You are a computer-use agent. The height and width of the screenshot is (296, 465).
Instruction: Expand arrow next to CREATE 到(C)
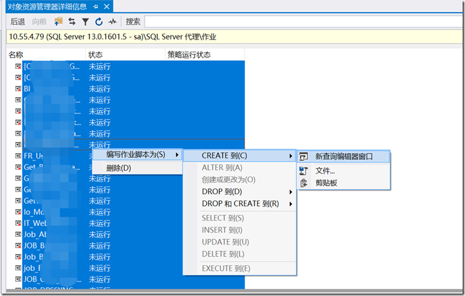coord(291,156)
